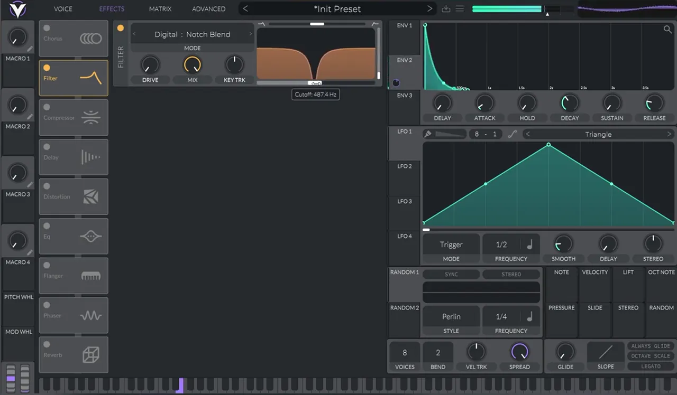Click the Vital logo icon
The height and width of the screenshot is (395, 677).
tap(17, 9)
